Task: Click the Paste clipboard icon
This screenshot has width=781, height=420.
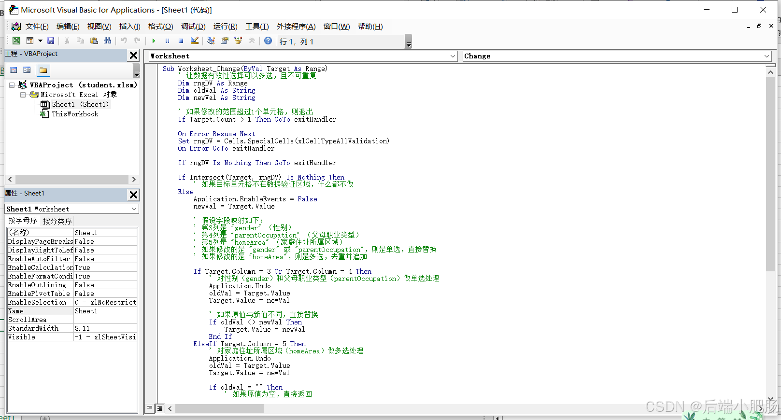Action: click(x=94, y=41)
